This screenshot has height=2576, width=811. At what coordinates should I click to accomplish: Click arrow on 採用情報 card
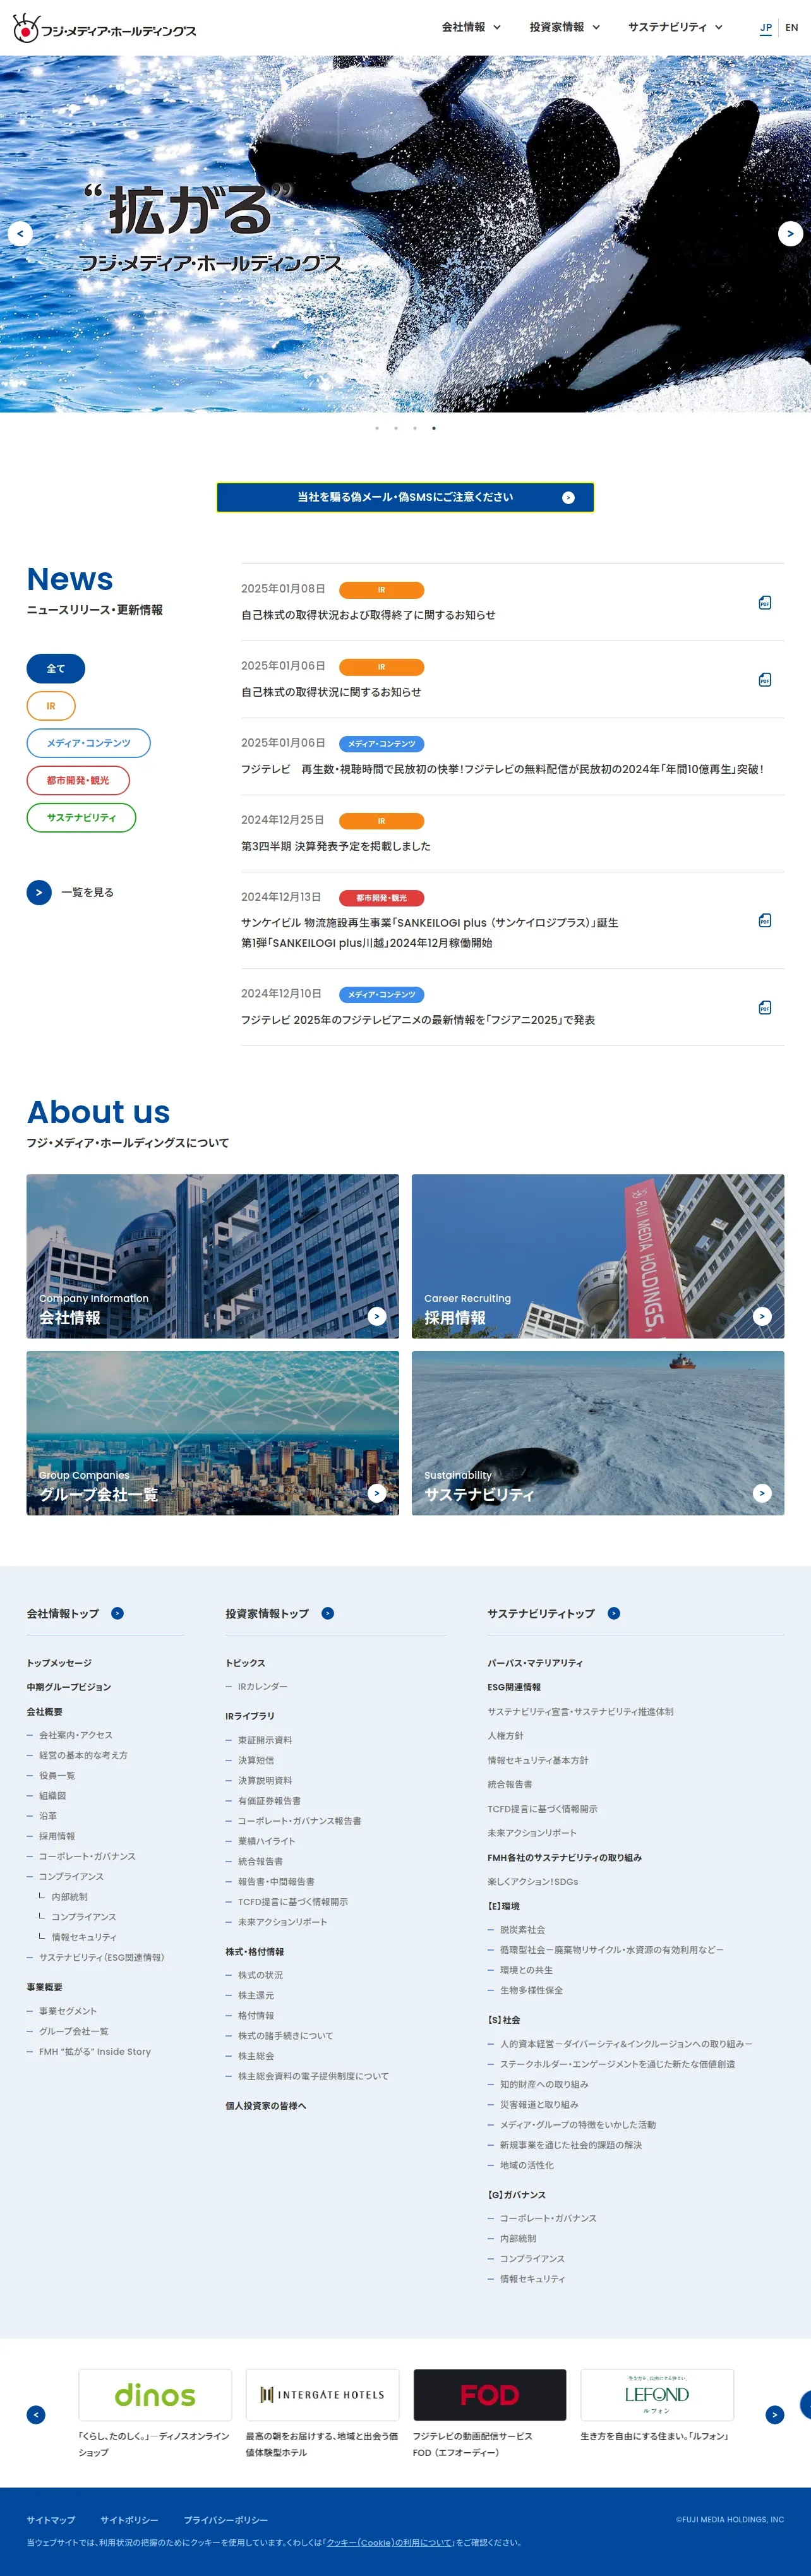click(x=762, y=1316)
